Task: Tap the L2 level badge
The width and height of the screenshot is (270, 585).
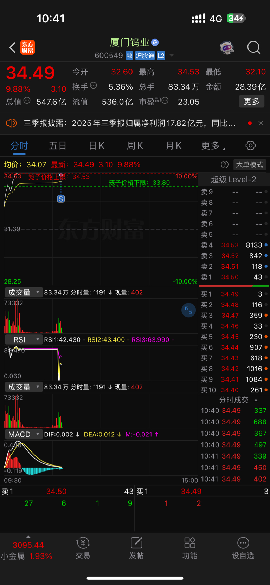Action: coord(161,56)
